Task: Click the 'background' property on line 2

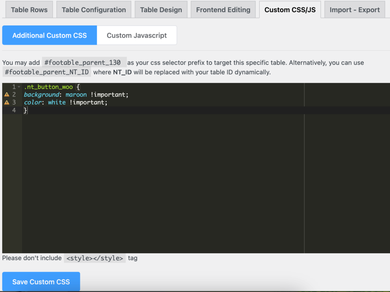Action: 42,94
